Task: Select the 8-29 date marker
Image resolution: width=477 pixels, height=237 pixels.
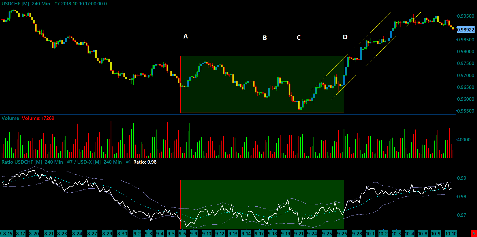Action: pos(107,234)
